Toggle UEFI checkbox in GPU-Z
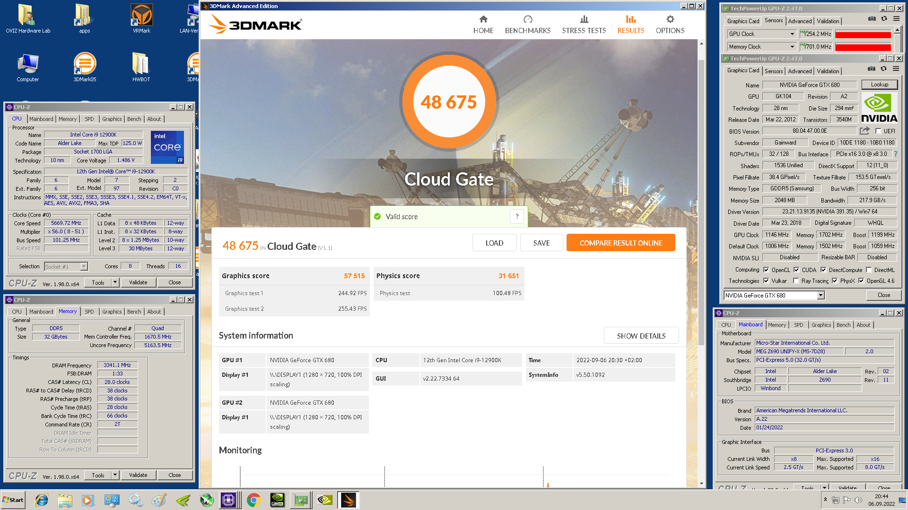 coord(878,131)
